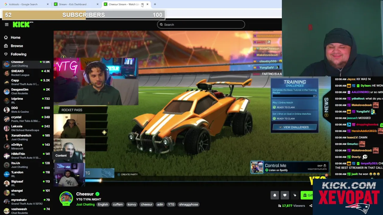Click the green Gift subs button

pyautogui.click(x=307, y=195)
